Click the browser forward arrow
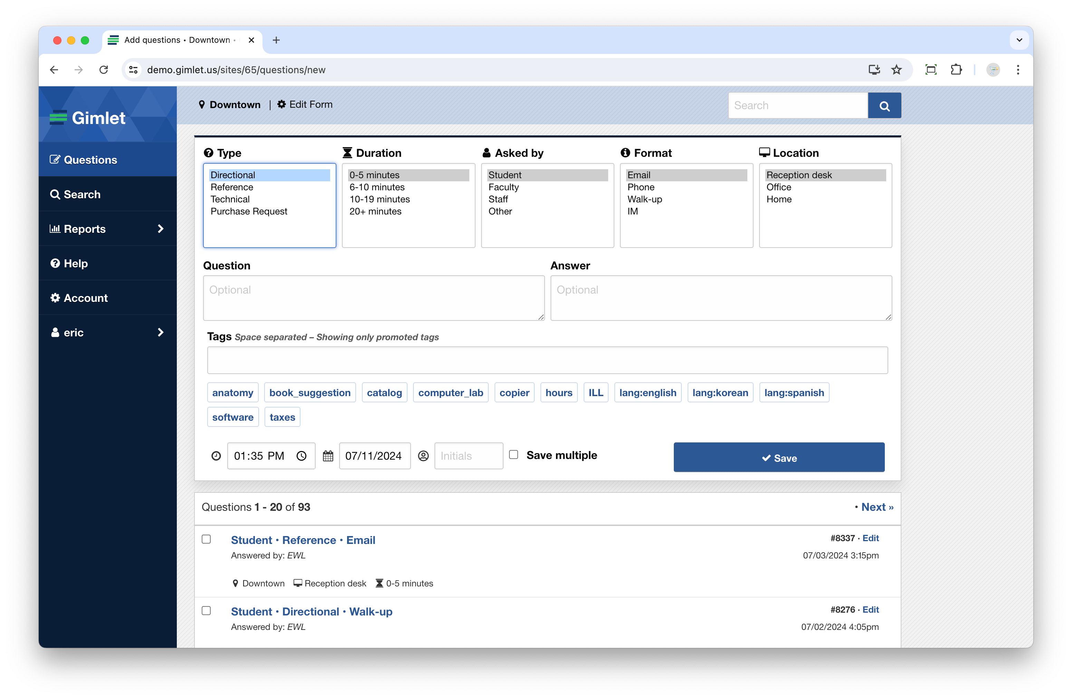The width and height of the screenshot is (1072, 699). pyautogui.click(x=79, y=70)
